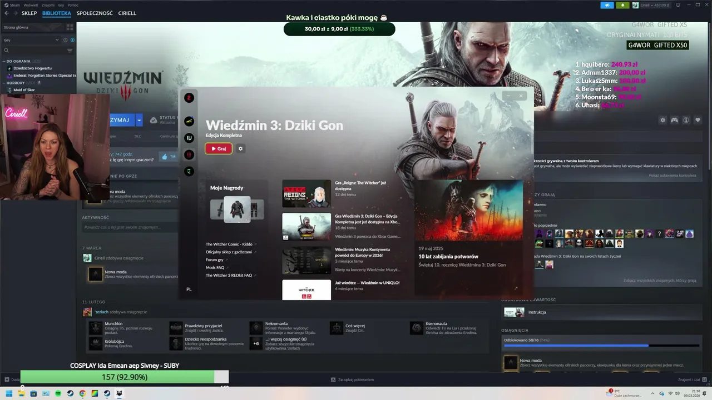
Task: Open Steam notifications bell
Action: [x=622, y=5]
